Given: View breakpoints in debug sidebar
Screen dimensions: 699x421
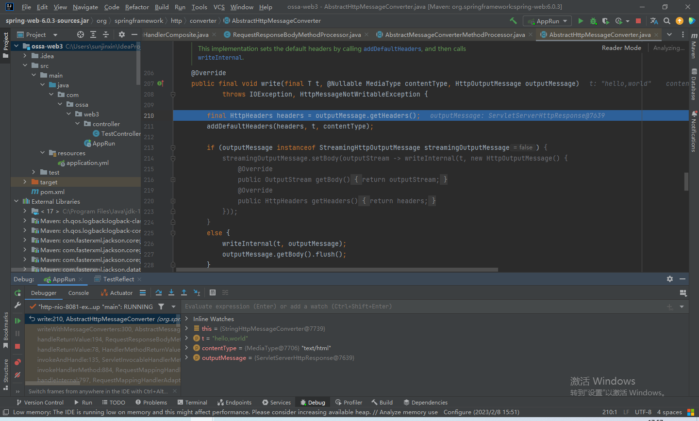Looking at the screenshot, I should coord(17,362).
